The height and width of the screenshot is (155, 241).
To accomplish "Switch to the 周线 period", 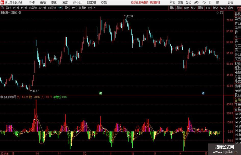I will (67, 8).
